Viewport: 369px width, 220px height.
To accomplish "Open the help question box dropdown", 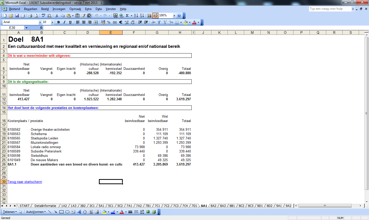I will [x=353, y=9].
